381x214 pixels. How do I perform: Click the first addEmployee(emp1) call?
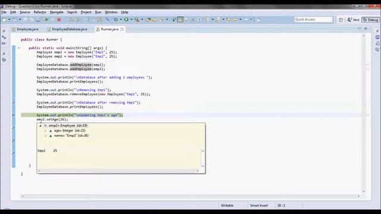[x=71, y=65]
